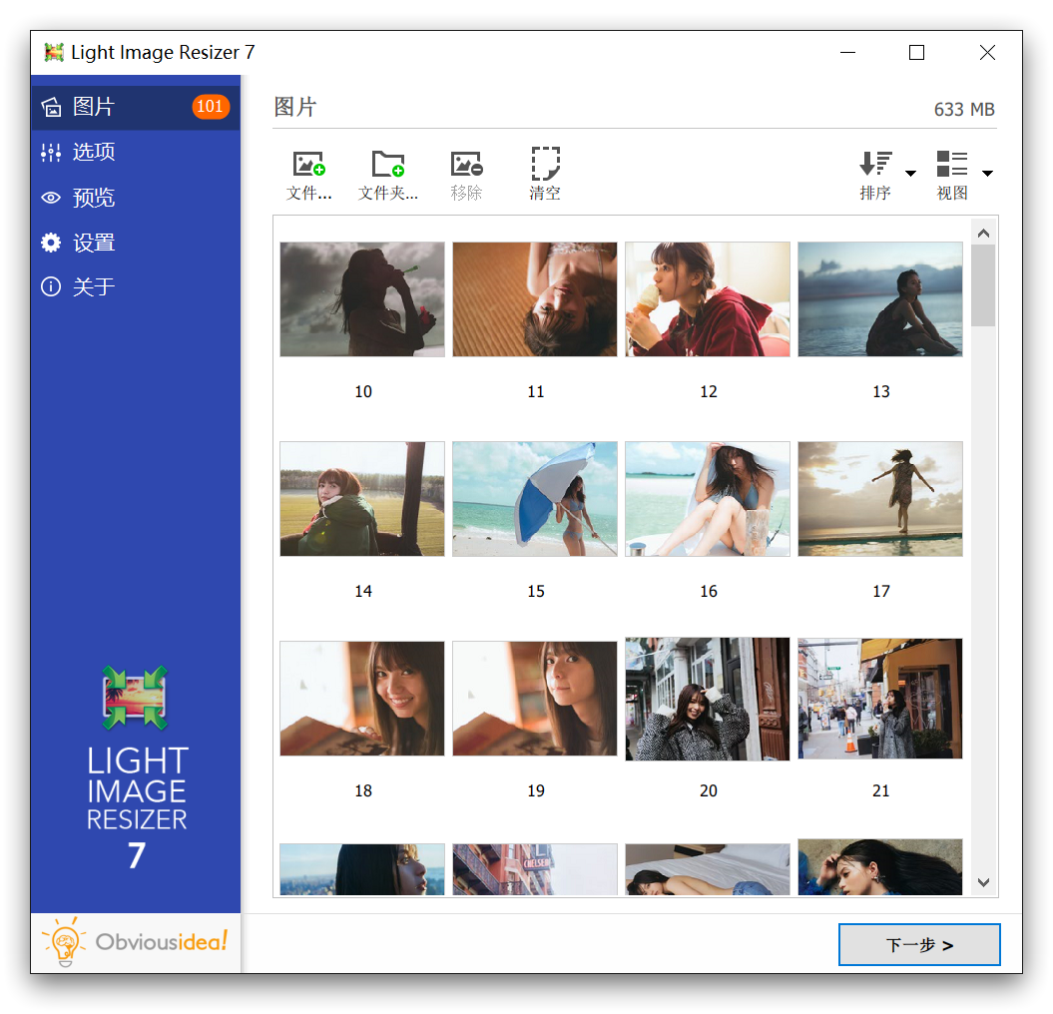Screen dimensions: 1053x1014
Task: Click the add folder (文件夹) icon
Action: click(387, 165)
